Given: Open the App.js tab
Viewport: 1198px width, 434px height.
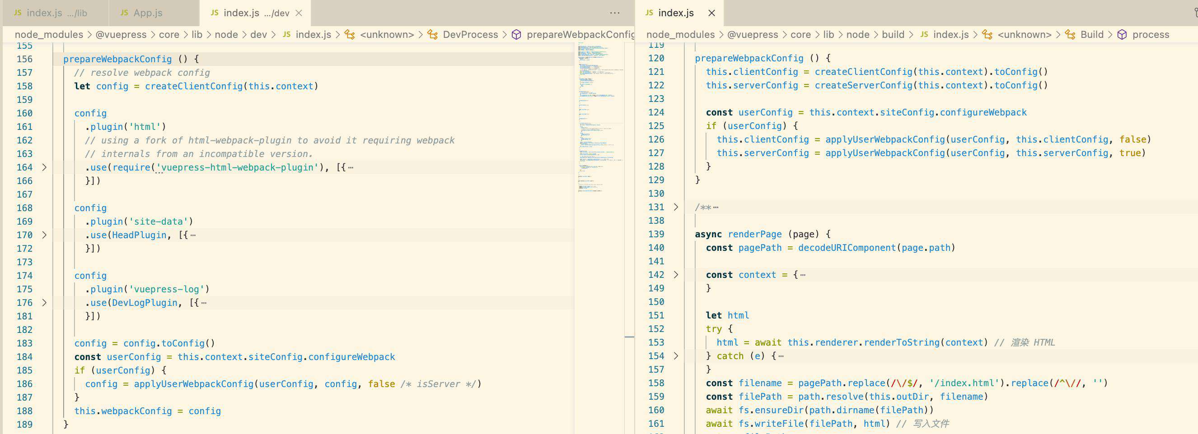Looking at the screenshot, I should tap(154, 13).
